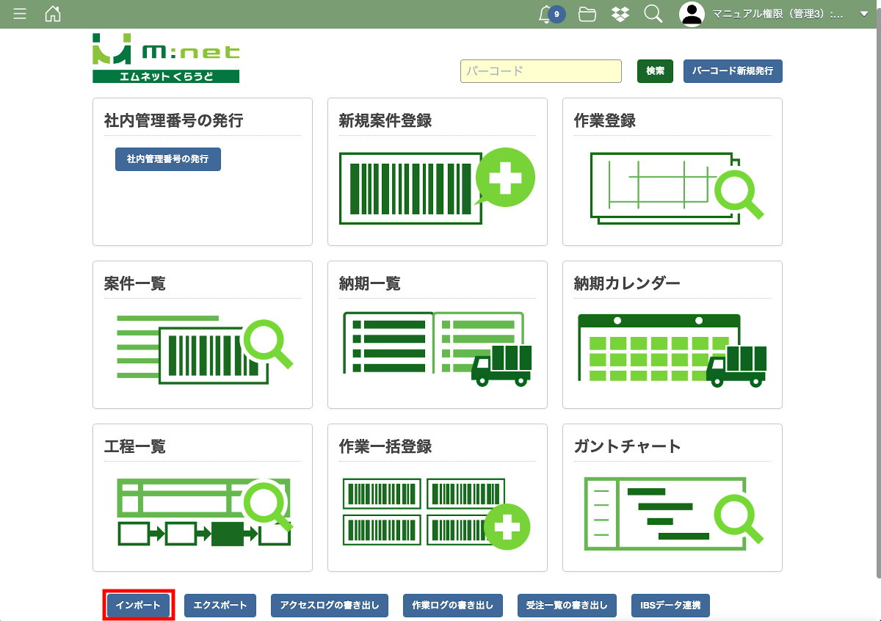Click the magnifier search icon in header
881x621 pixels.
pos(653,14)
